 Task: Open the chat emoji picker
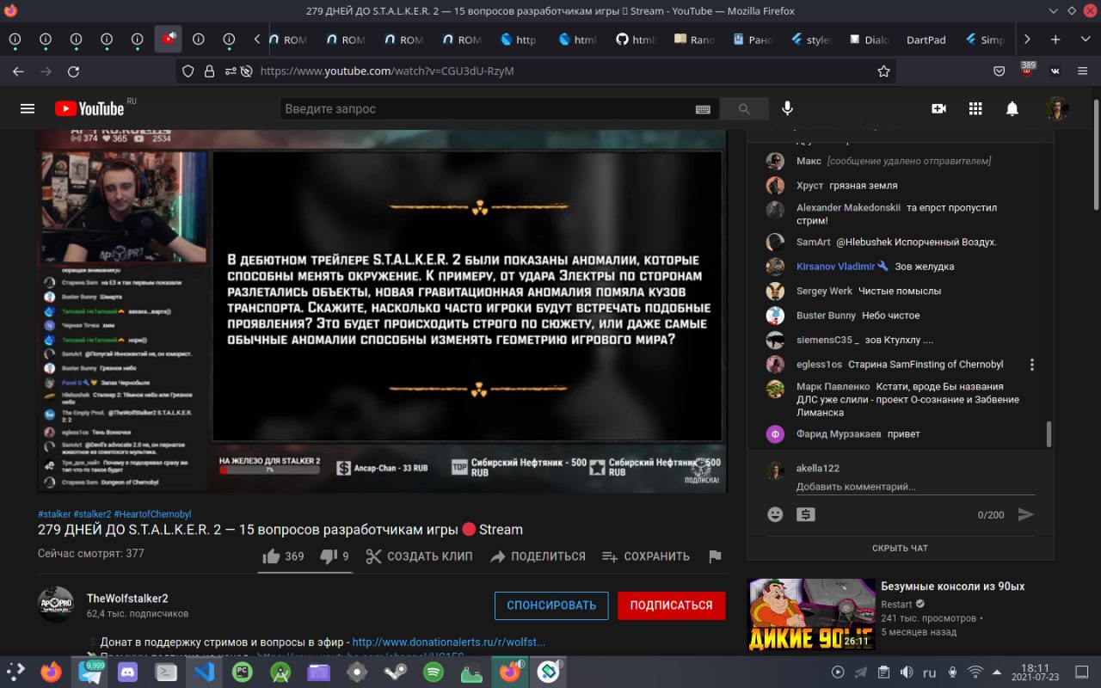(x=775, y=514)
